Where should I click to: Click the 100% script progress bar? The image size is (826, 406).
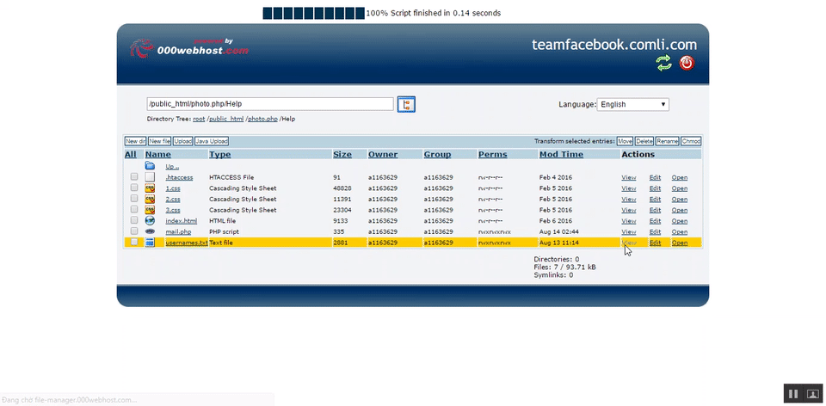coord(313,13)
